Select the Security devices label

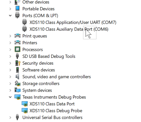click(38, 63)
